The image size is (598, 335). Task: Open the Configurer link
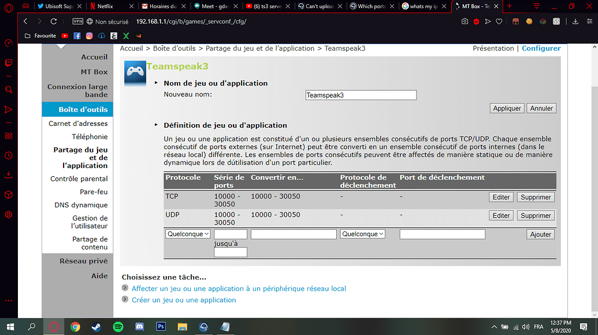pos(541,49)
